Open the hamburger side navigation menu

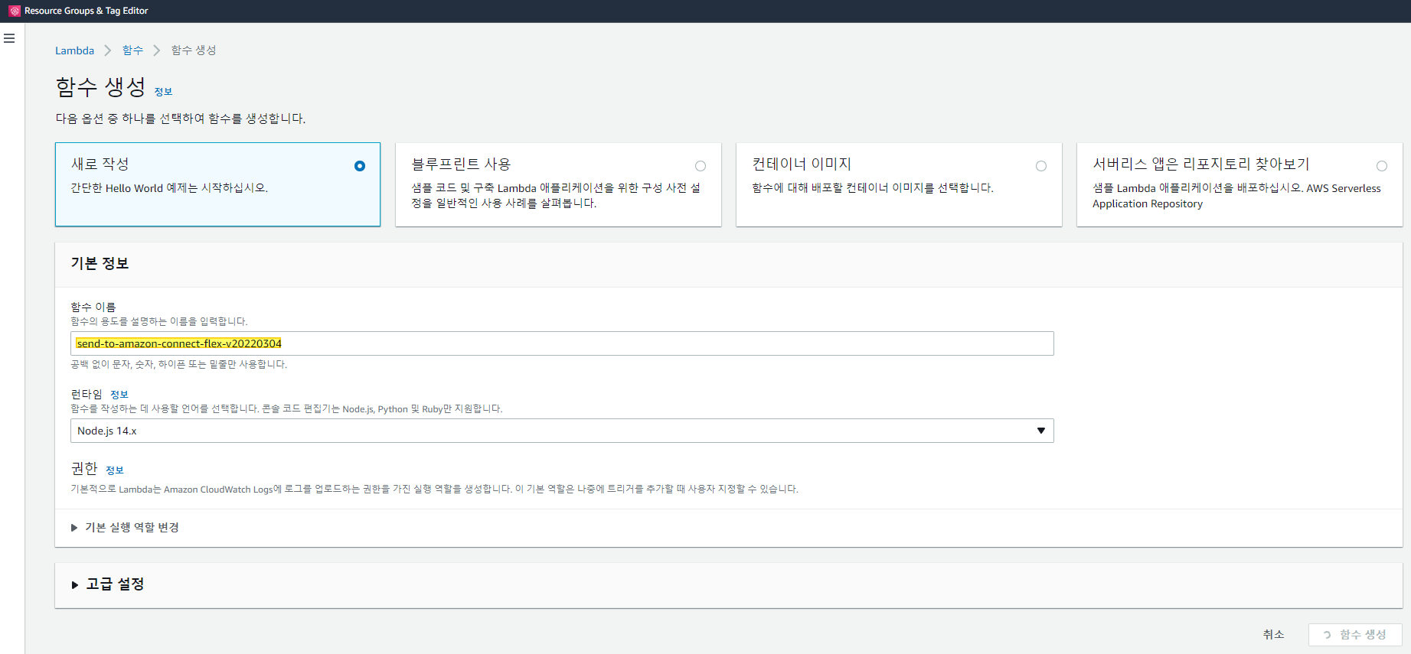(x=9, y=38)
